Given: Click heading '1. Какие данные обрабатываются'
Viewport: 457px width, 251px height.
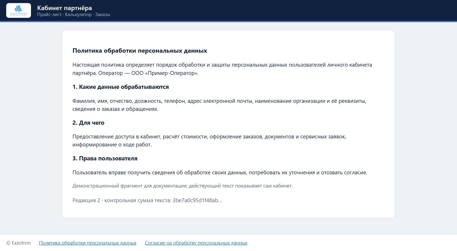Looking at the screenshot, I should pyautogui.click(x=121, y=87).
